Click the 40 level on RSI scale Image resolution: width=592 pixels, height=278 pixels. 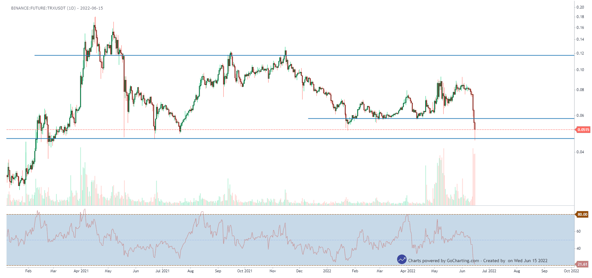579,248
